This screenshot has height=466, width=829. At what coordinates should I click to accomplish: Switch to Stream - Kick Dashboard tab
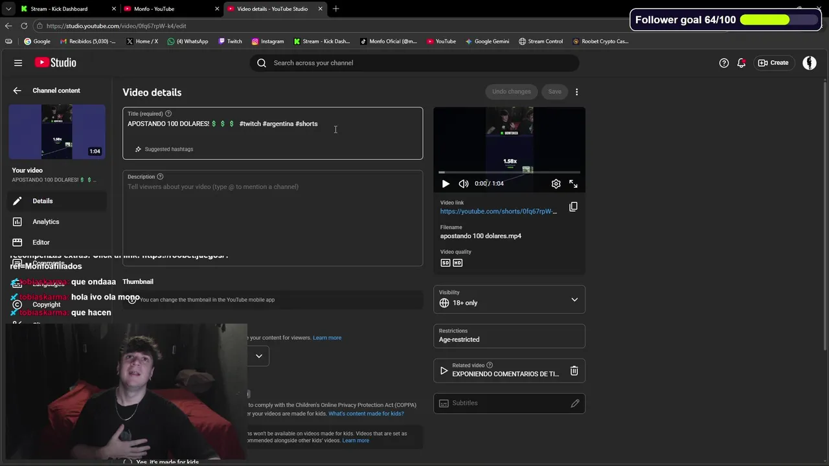coord(68,9)
